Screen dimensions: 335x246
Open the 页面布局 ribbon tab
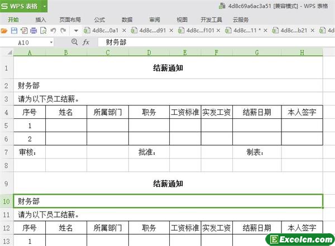[x=70, y=20]
